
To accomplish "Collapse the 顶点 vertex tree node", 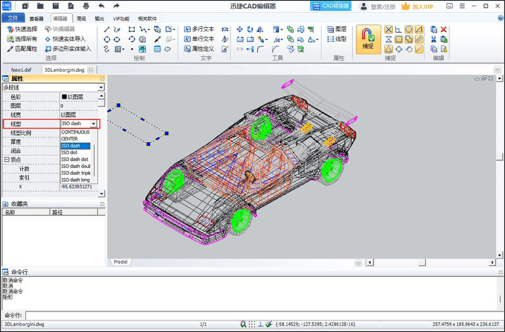I will (7, 159).
